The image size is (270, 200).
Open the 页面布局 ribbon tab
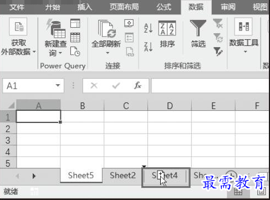(124, 7)
